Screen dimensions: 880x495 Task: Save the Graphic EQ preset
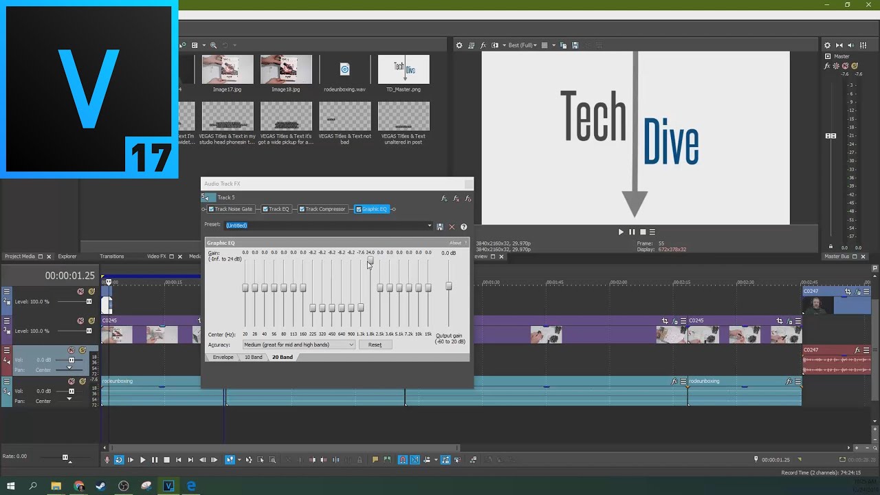440,226
